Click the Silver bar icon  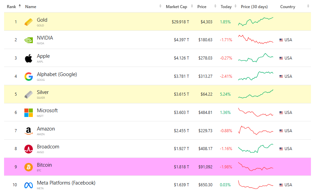(29, 94)
